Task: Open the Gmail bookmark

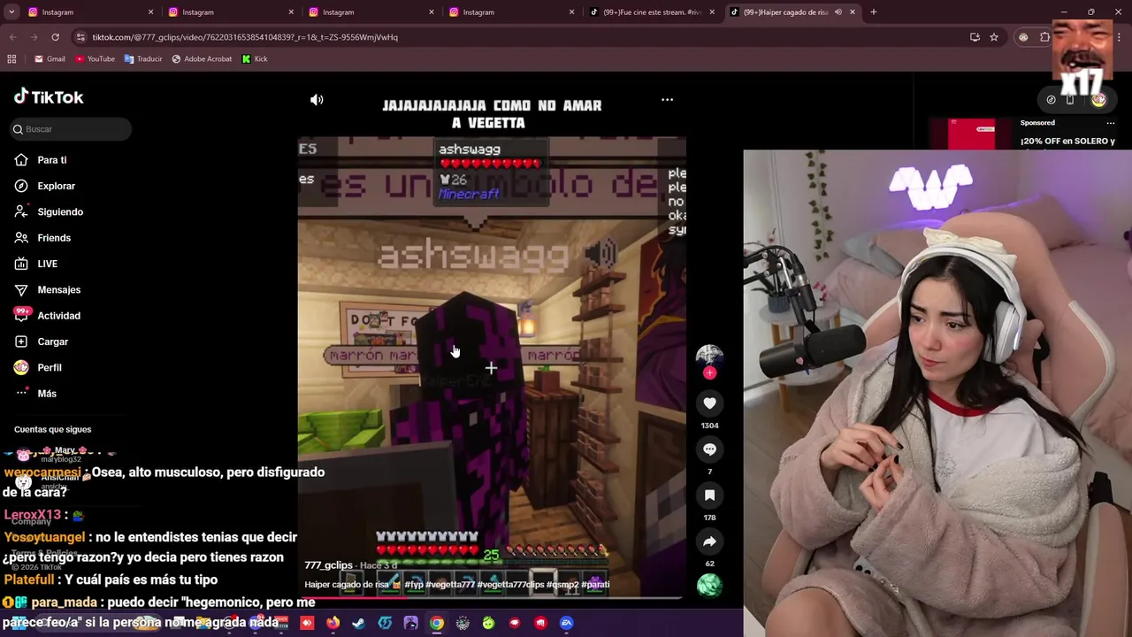Action: 50,59
